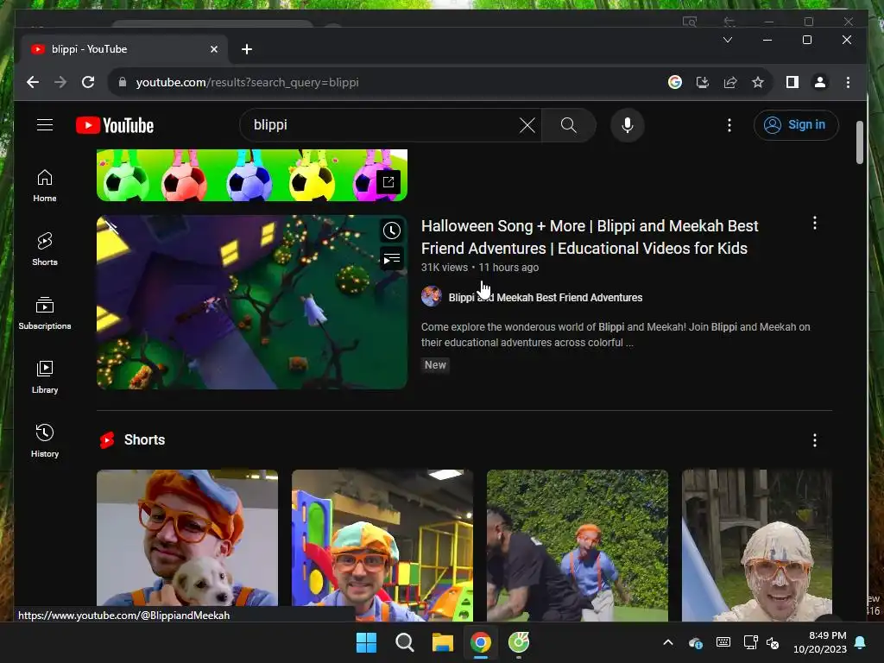Open the Short of Blippi covered in cream

(x=756, y=546)
